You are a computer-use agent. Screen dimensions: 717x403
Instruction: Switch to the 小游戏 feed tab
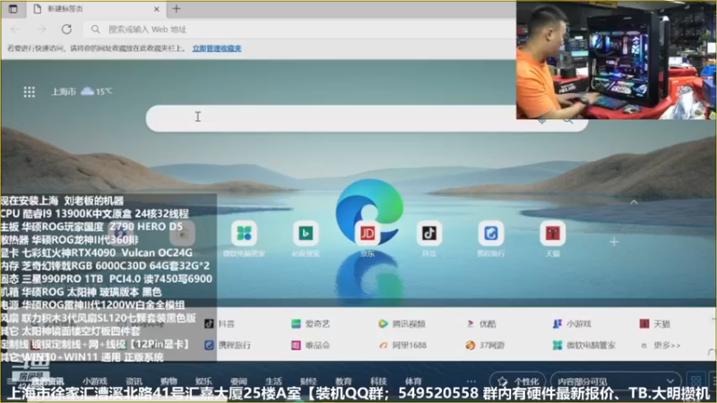[95, 382]
